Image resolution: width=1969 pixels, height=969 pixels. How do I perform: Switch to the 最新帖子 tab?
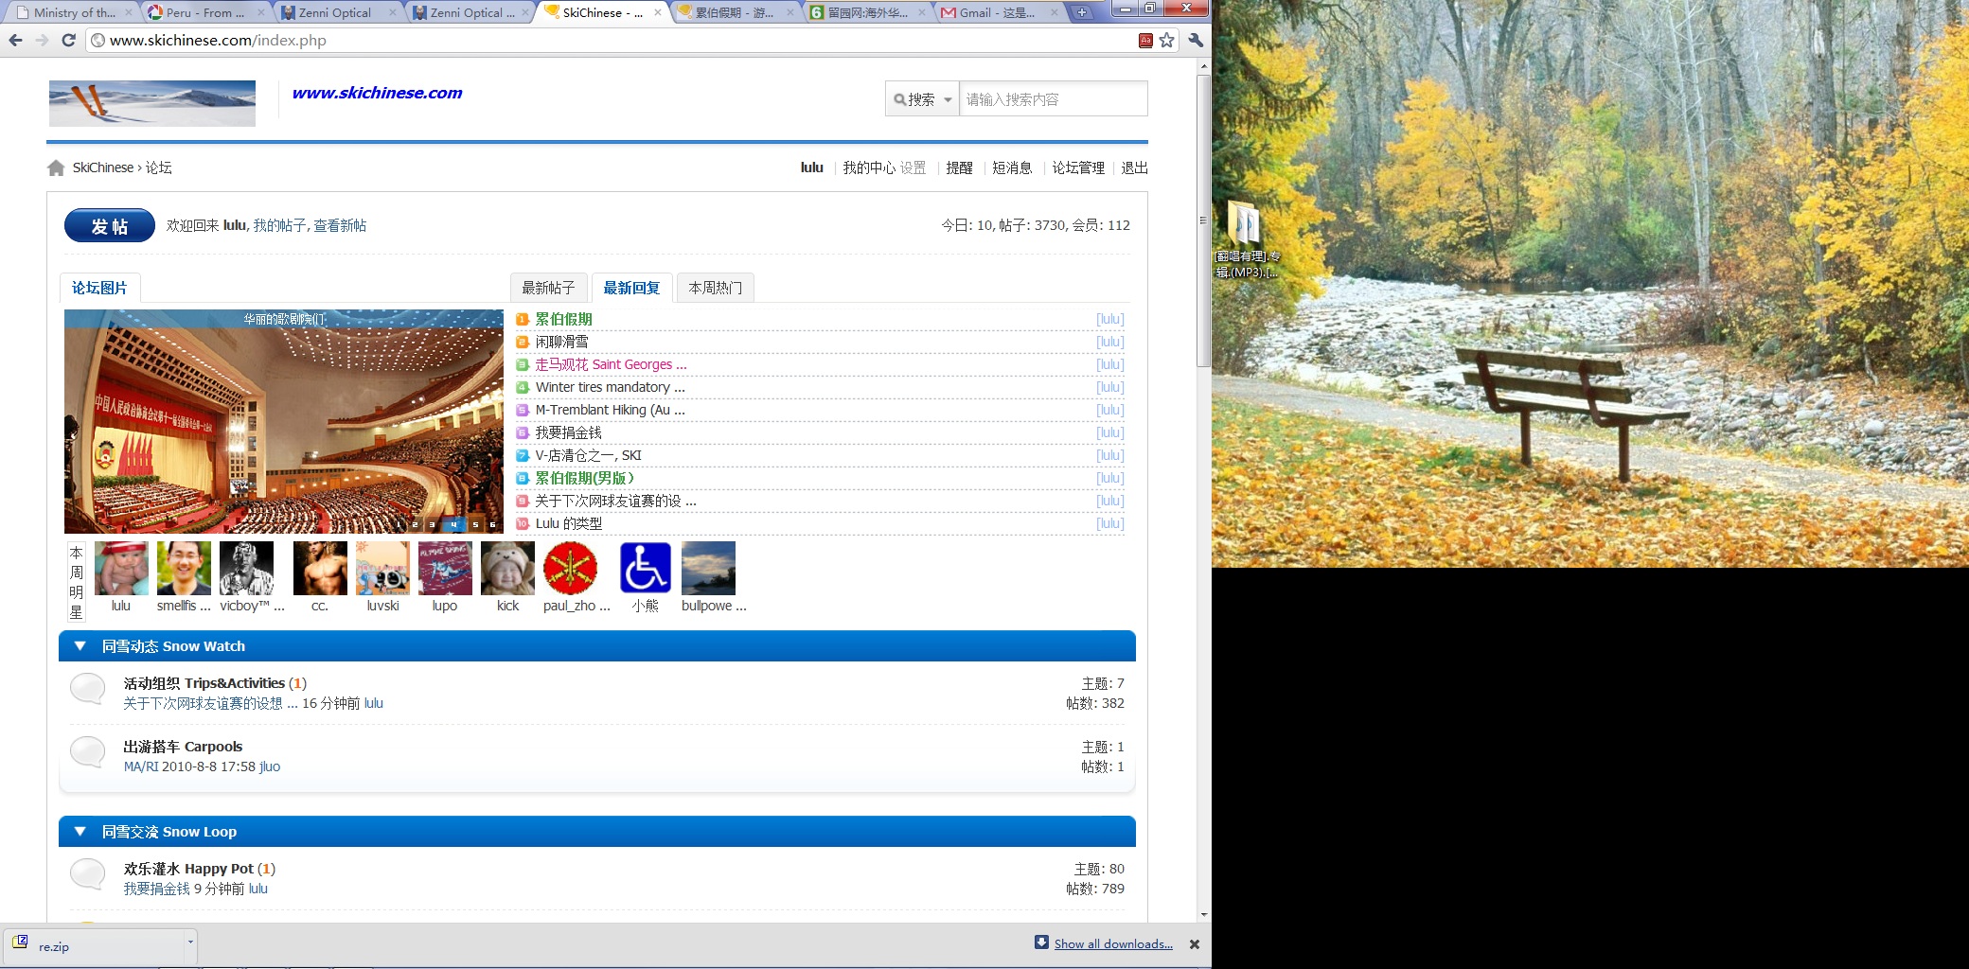click(548, 288)
